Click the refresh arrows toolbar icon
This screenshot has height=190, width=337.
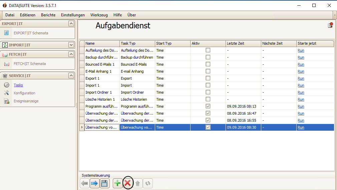pyautogui.click(x=148, y=183)
